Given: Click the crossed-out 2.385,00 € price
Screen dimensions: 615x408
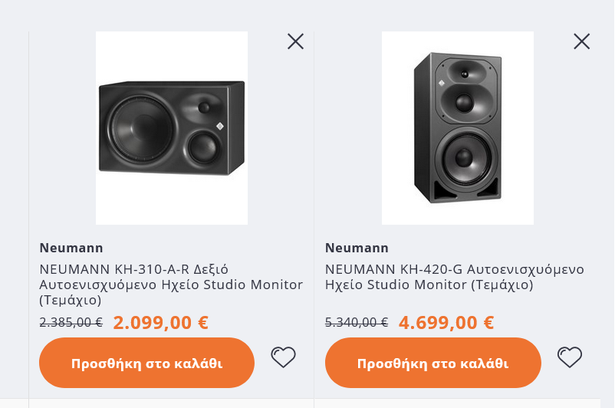Looking at the screenshot, I should tap(71, 322).
